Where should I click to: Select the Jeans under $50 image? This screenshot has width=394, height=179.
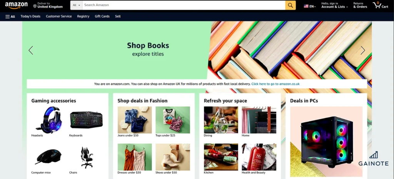[135, 120]
